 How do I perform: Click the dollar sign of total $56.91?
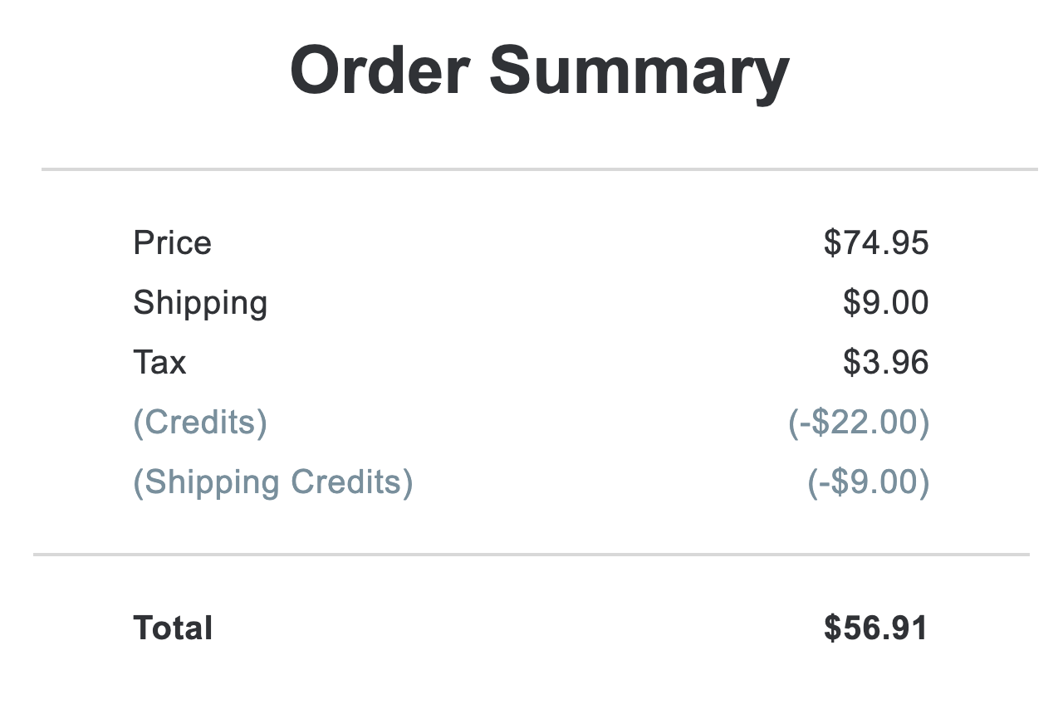coord(833,628)
